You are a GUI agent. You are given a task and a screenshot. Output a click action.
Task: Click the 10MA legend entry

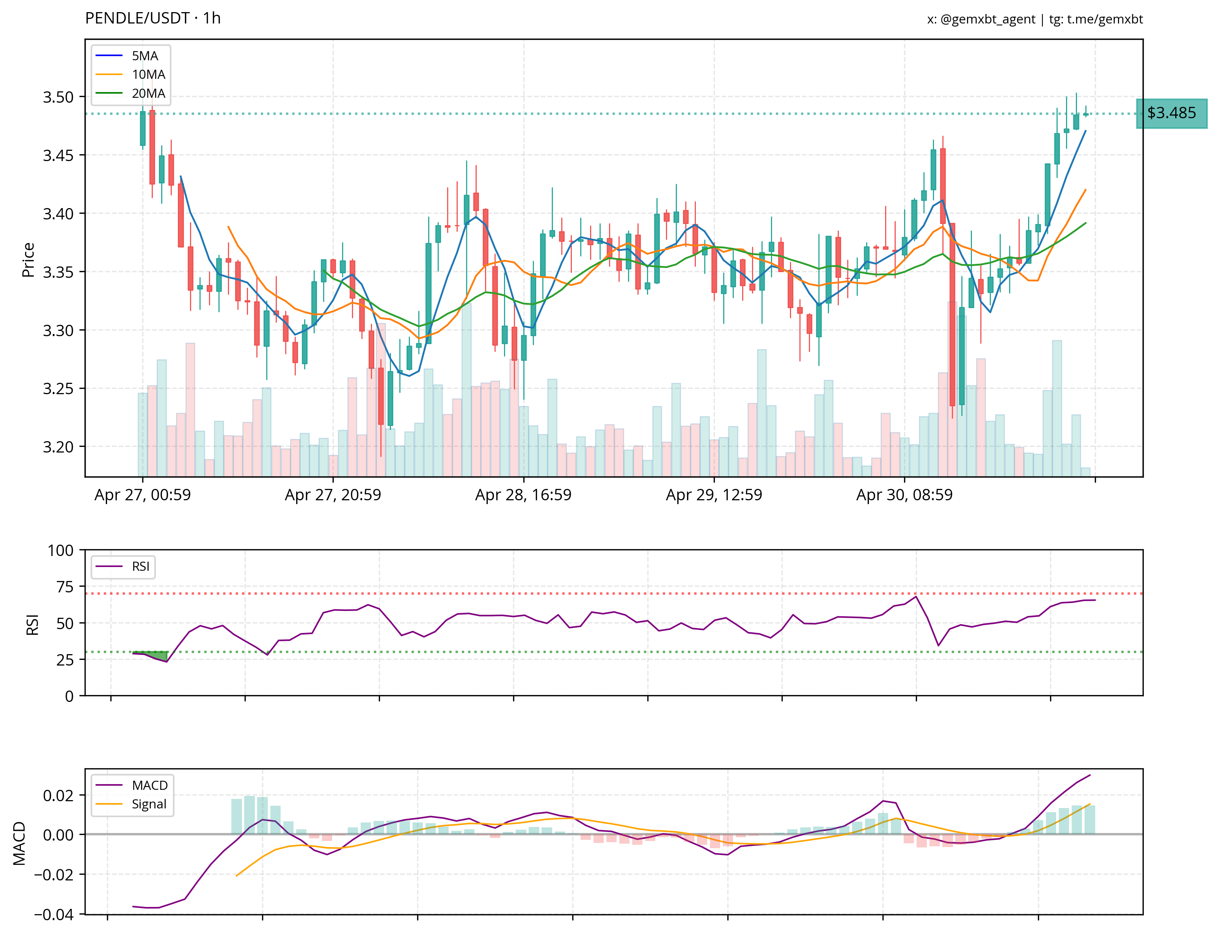pos(131,74)
